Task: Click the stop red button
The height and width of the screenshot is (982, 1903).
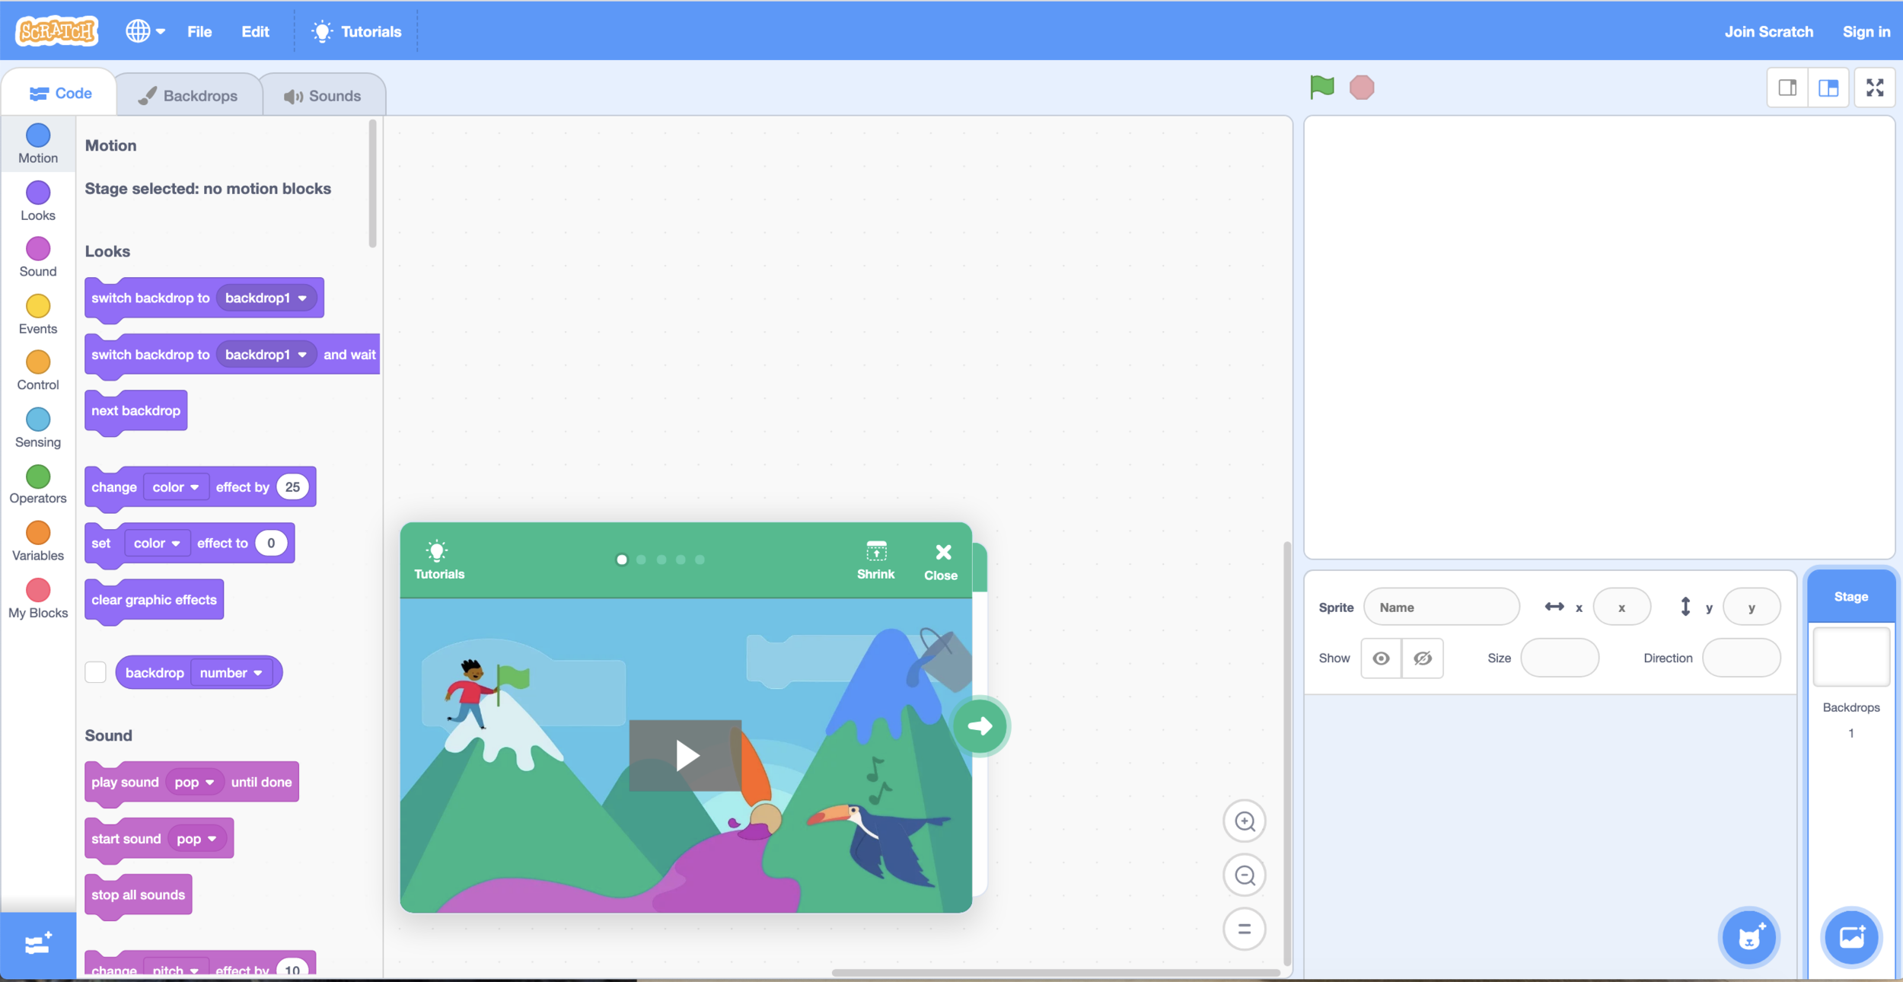Action: click(x=1362, y=88)
